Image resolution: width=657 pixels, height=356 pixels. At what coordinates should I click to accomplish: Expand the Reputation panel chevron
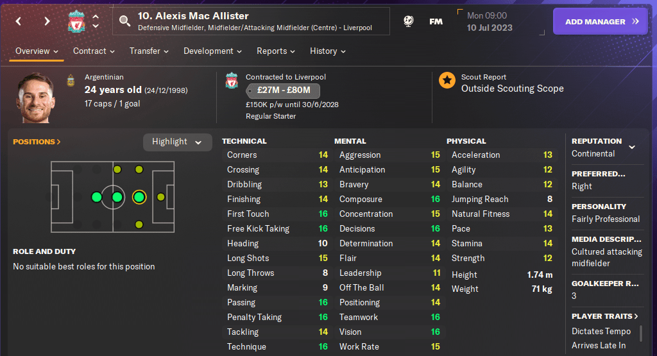pyautogui.click(x=632, y=147)
